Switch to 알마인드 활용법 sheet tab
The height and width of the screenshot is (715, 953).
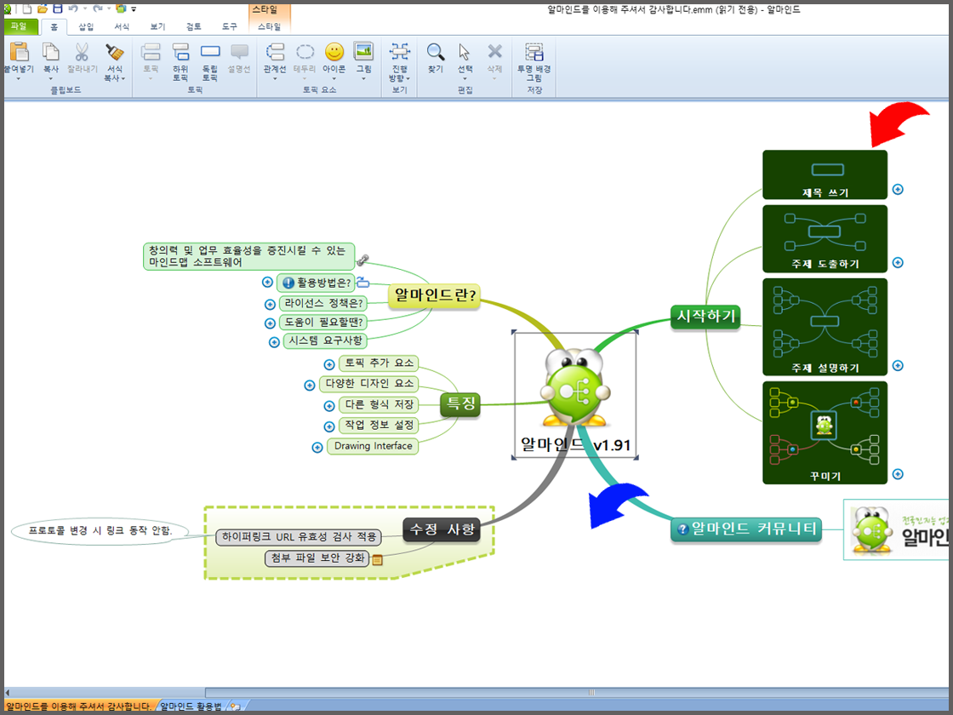point(191,706)
